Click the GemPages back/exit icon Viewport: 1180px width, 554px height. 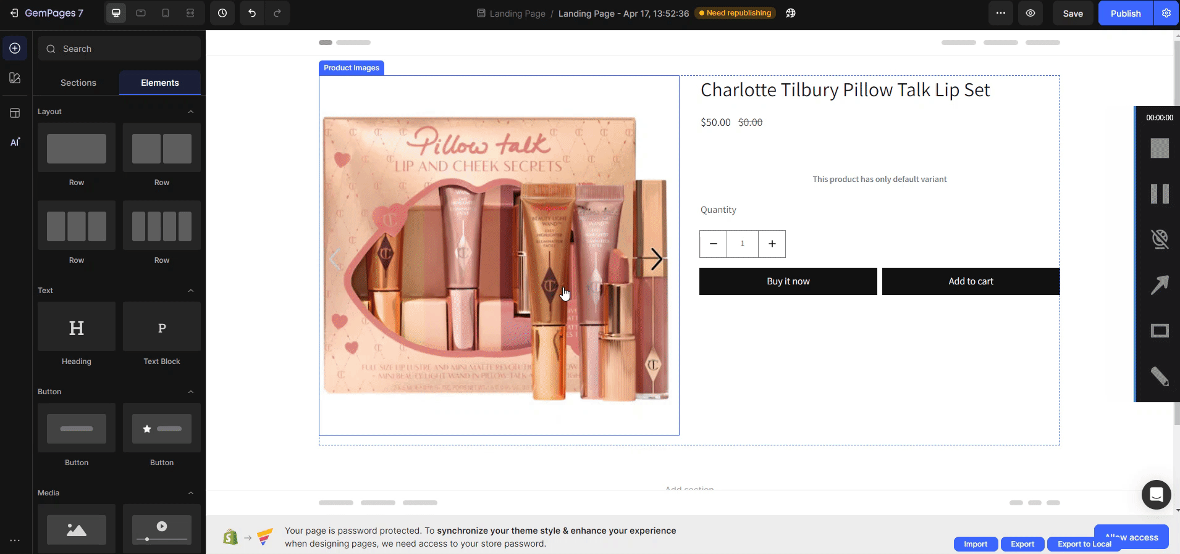click(14, 13)
